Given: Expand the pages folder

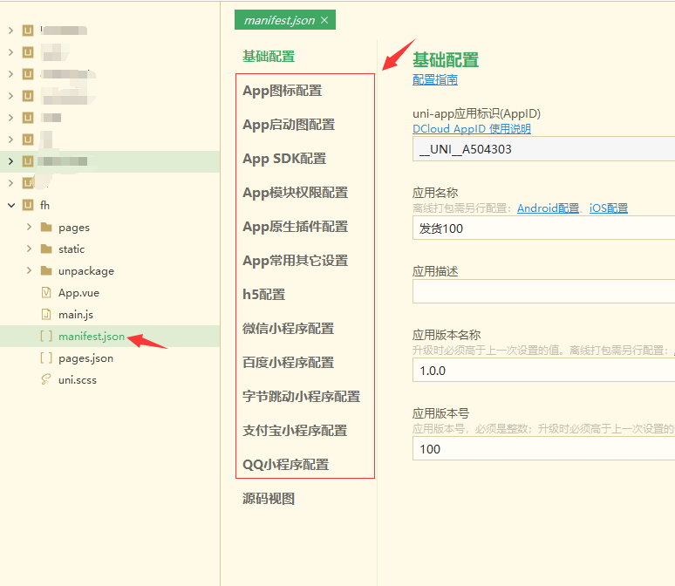Looking at the screenshot, I should point(29,227).
